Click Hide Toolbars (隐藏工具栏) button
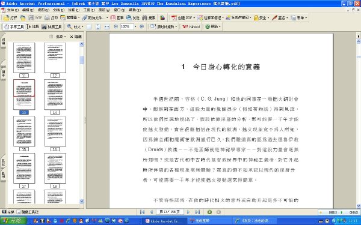The height and width of the screenshot is (225, 361). [x=28, y=212]
